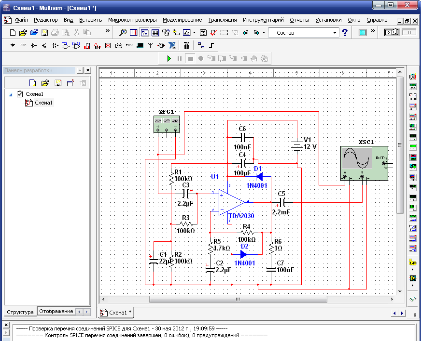Save the schematic with diskette icon
Image resolution: width=421 pixels, height=341 pixels.
(x=44, y=33)
